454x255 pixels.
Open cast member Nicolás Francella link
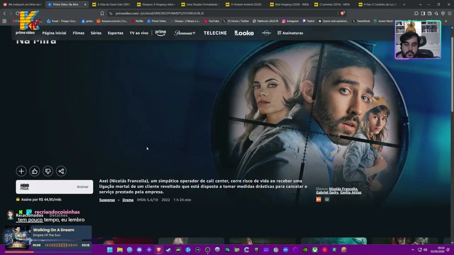[343, 189]
